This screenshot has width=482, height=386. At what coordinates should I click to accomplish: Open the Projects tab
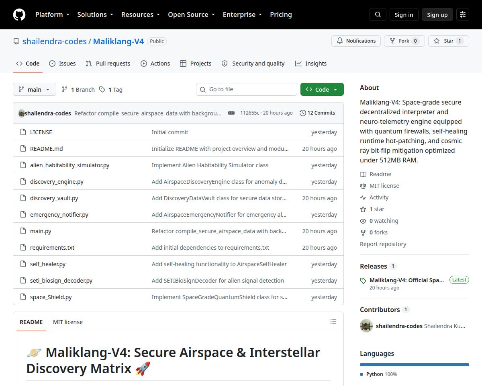click(196, 64)
